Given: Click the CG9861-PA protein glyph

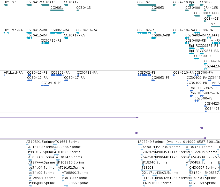Looking at the screenshot, I should [58, 75].
